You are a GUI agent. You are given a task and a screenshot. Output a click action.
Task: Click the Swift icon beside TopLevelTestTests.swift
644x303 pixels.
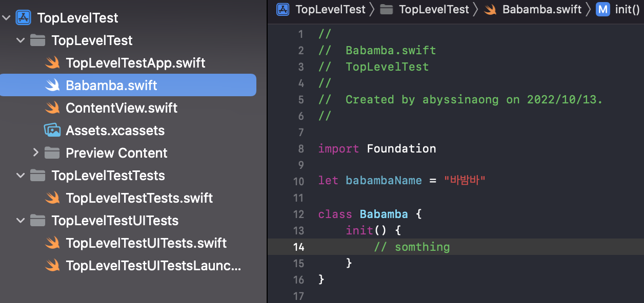[x=52, y=198]
